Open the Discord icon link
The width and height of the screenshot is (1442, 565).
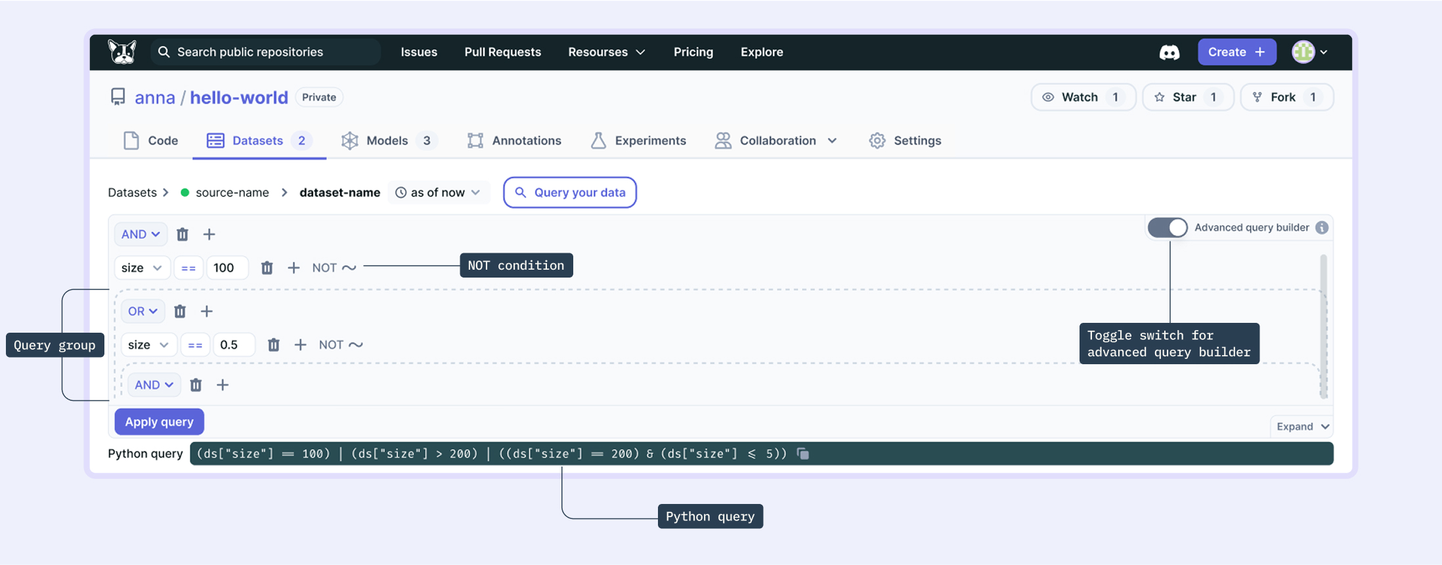(1169, 52)
